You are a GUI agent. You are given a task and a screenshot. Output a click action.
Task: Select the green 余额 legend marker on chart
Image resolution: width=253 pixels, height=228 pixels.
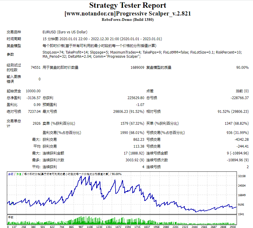pos(10,174)
